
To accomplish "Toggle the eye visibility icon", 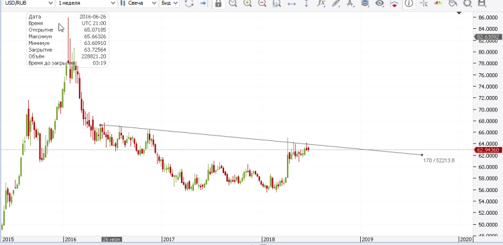I will click(x=380, y=3).
